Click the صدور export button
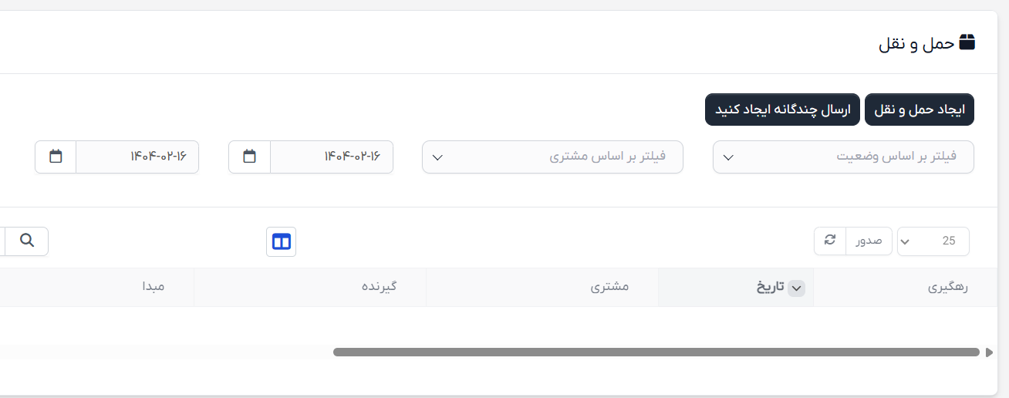The image size is (1009, 398). 869,241
